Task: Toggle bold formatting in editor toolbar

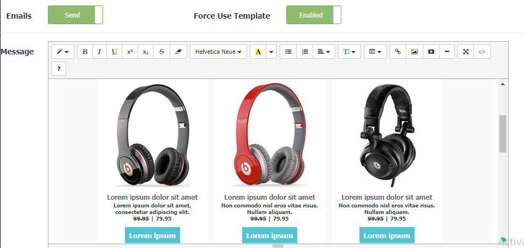Action: 85,52
